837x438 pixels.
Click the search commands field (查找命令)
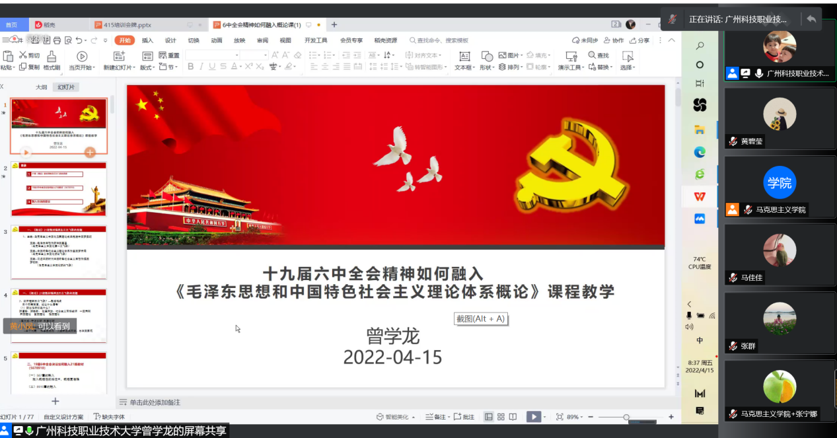point(439,40)
